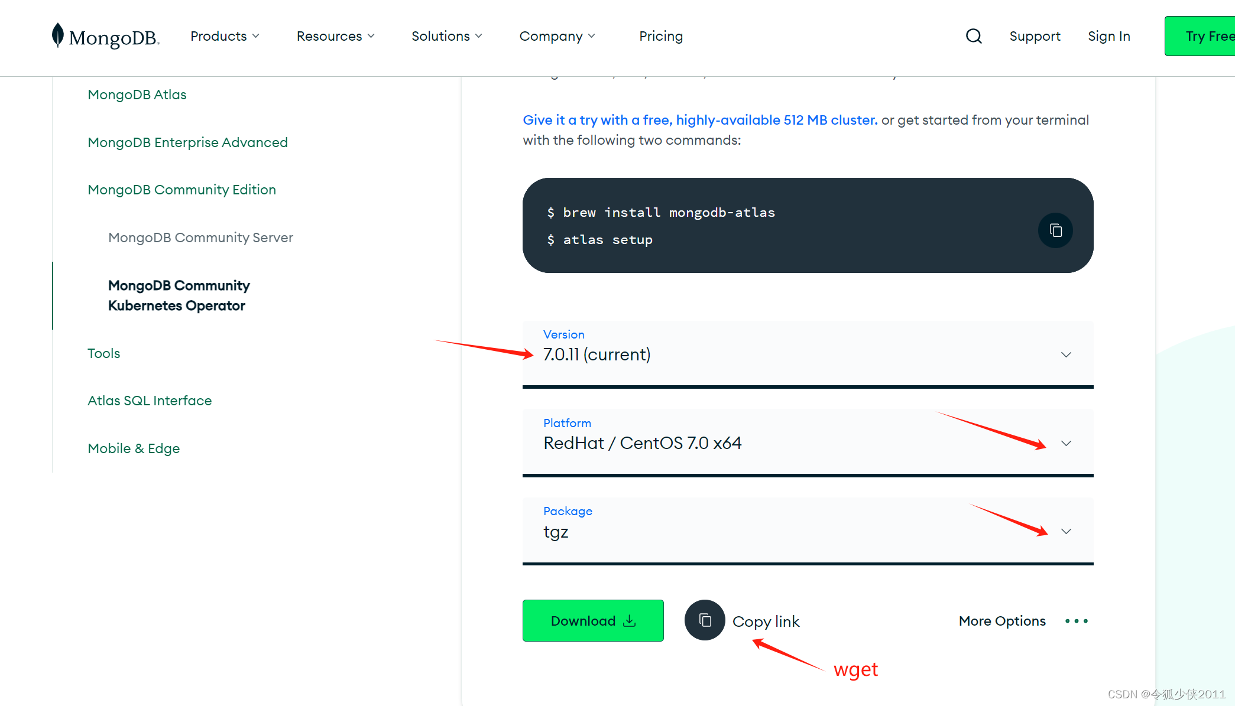Expand the Package tgz dropdown
The width and height of the screenshot is (1235, 706).
coord(1066,531)
